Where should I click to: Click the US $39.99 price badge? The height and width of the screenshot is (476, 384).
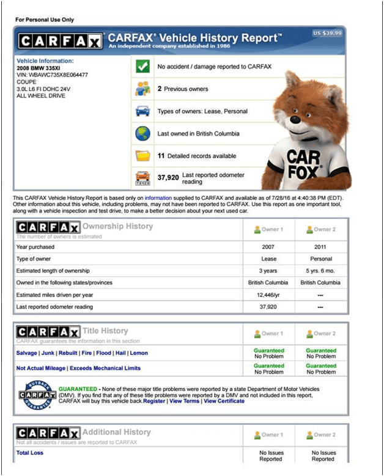[328, 33]
